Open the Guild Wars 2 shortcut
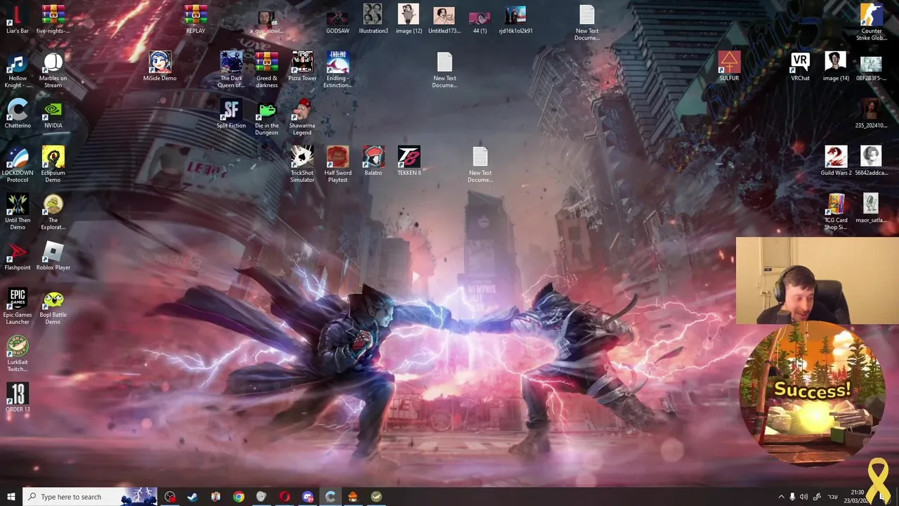Viewport: 899px width, 506px height. 836,160
